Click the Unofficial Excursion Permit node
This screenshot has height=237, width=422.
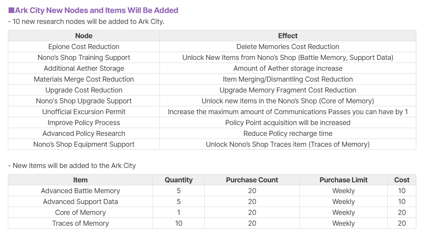[84, 112]
